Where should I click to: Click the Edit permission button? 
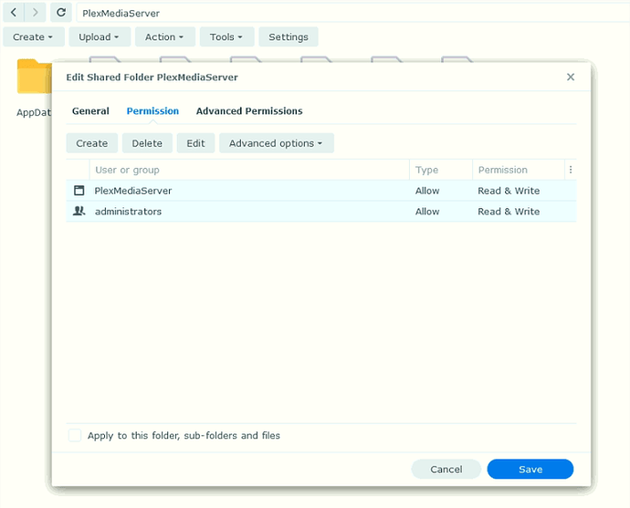point(195,143)
